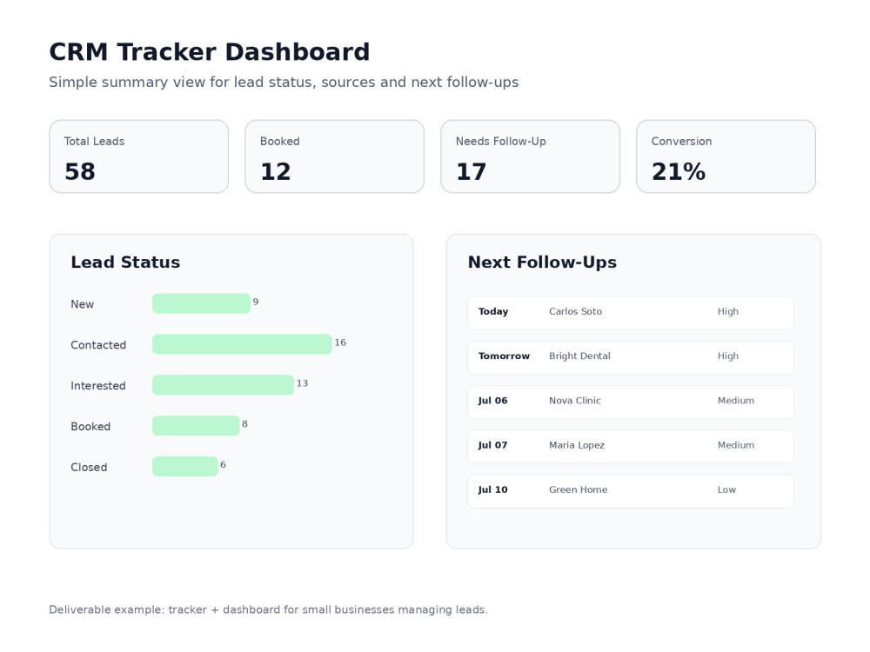Click the Contacted status label
This screenshot has width=870, height=652.
tap(98, 345)
